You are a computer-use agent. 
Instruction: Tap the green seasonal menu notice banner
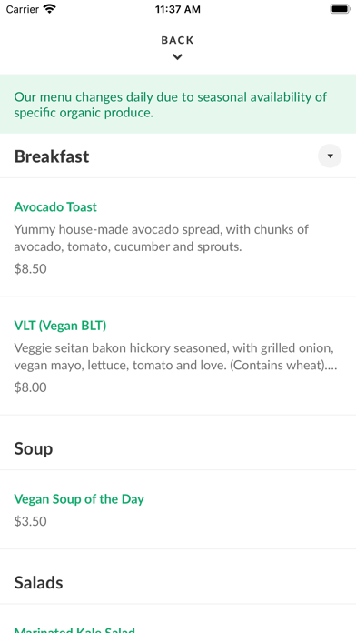click(x=178, y=105)
